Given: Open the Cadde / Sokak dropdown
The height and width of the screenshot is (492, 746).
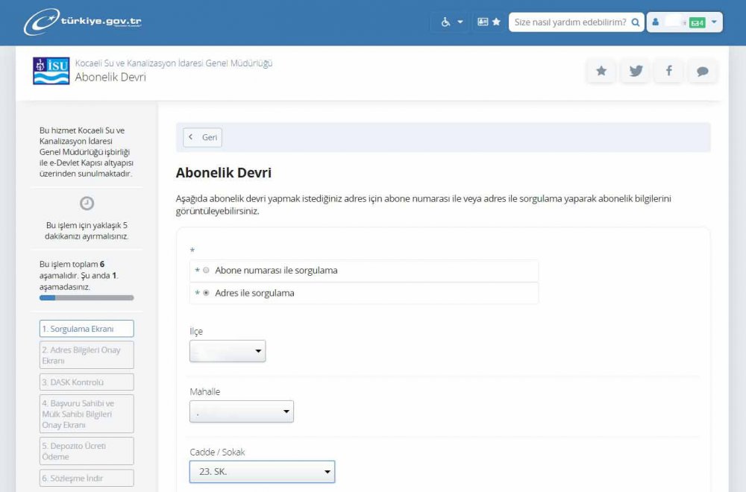Looking at the screenshot, I should pyautogui.click(x=262, y=472).
